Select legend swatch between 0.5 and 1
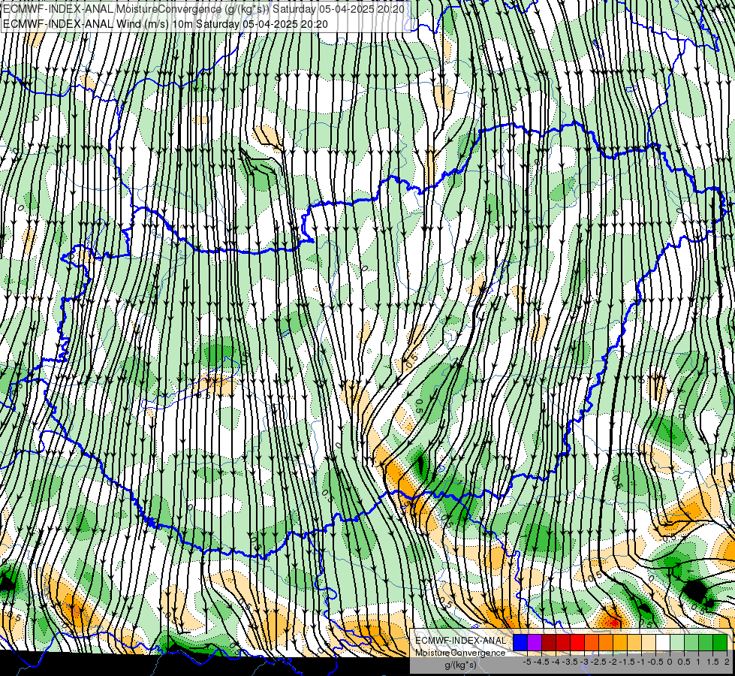The width and height of the screenshot is (735, 676). coord(691,642)
